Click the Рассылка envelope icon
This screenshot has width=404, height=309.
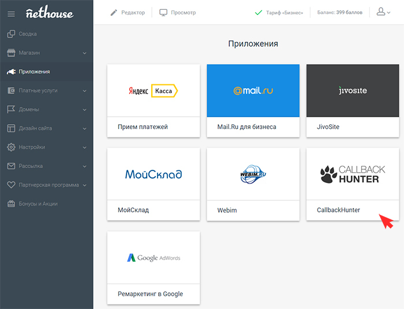point(11,166)
